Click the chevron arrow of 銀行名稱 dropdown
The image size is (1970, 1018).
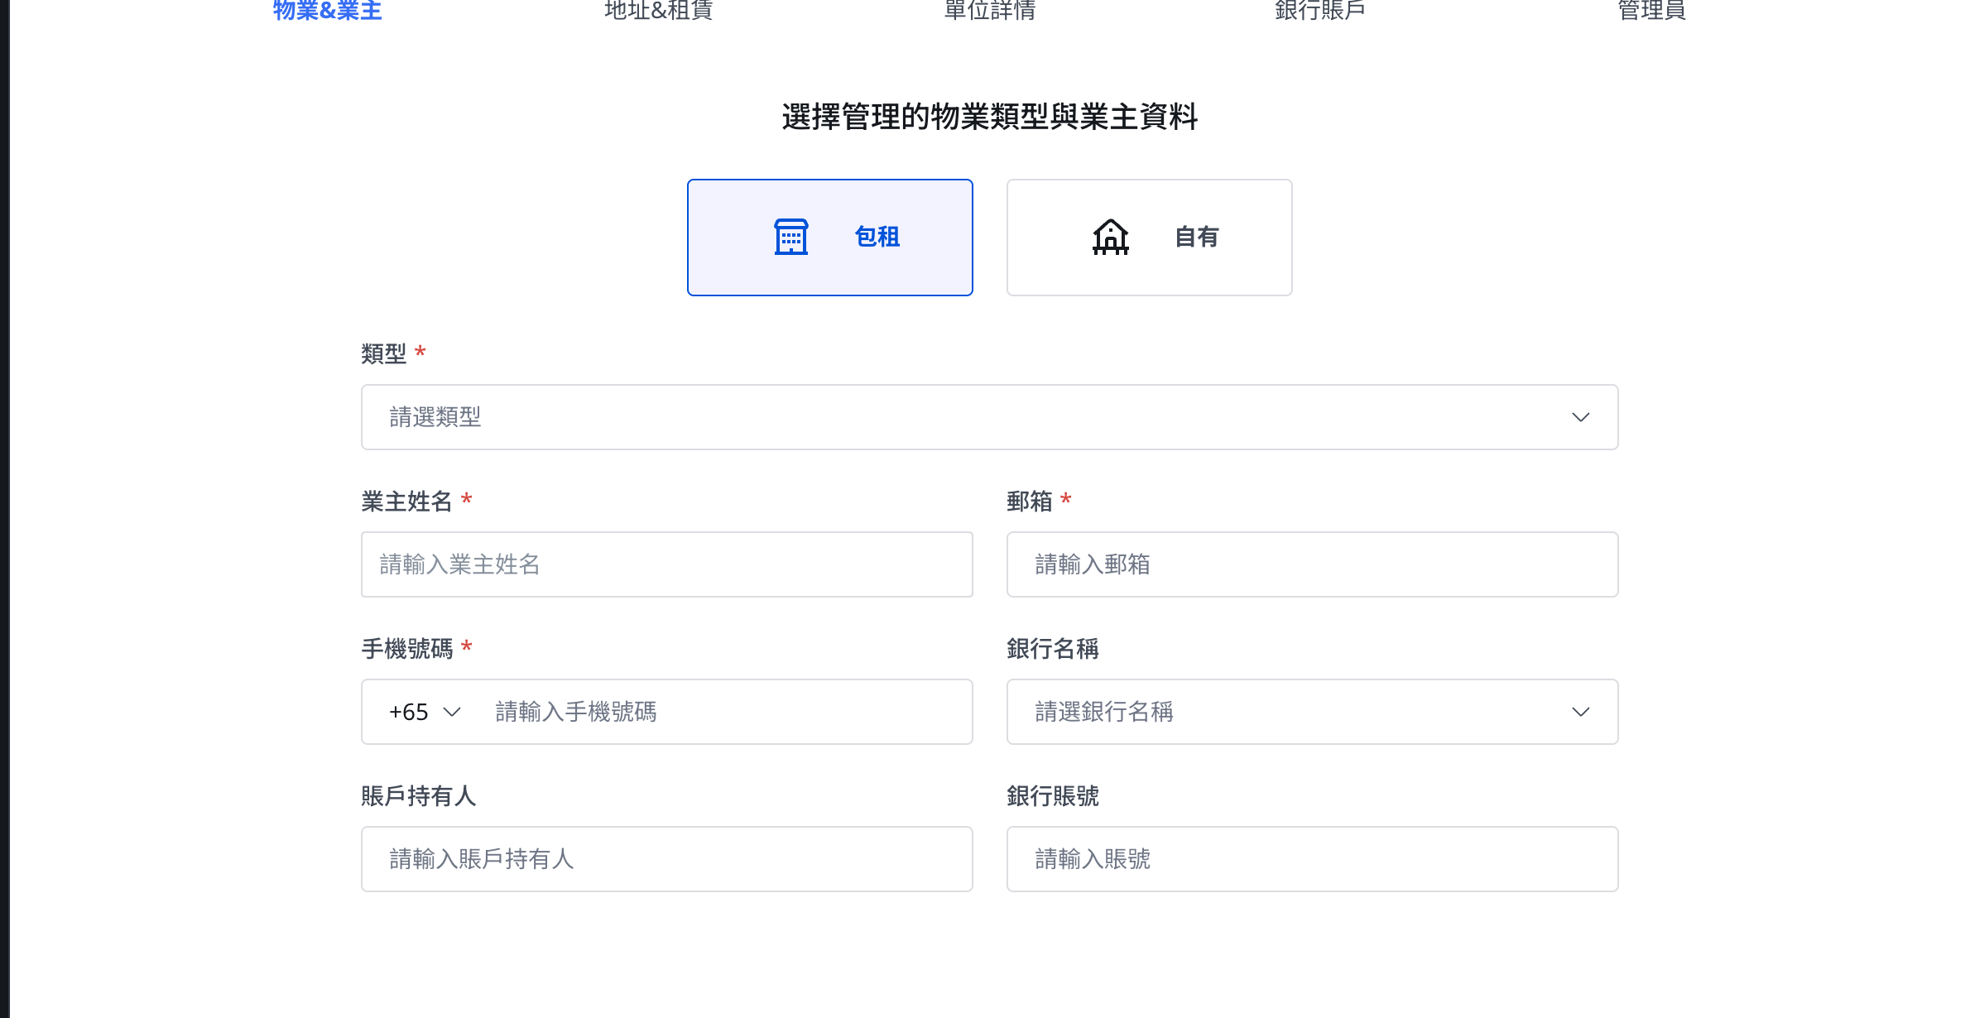[1580, 712]
